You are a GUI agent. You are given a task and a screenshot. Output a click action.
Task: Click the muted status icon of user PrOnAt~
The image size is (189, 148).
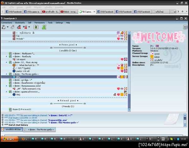click(14, 39)
